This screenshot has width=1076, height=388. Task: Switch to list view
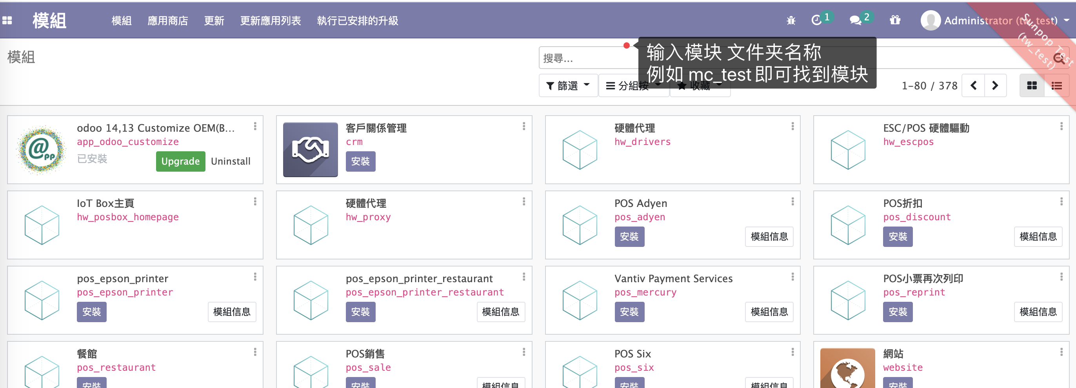coord(1057,85)
